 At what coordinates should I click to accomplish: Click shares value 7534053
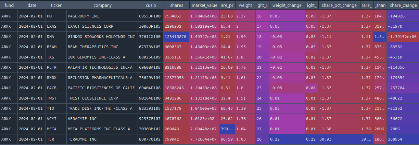pos(176,16)
